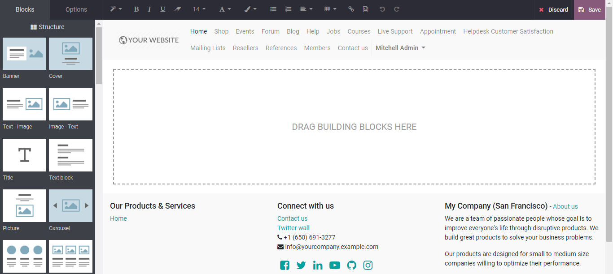Screen dimensions: 613x274
Task: Click the Twitter footer icon
Action: (301, 265)
